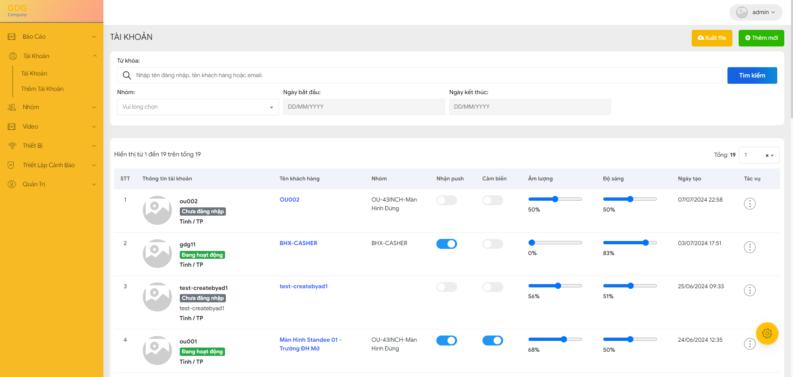Disable Nhận push toggle for gdg11
The height and width of the screenshot is (377, 793).
tap(446, 244)
